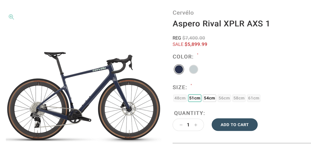Select the 51cm size option
311x145 pixels.
click(195, 98)
